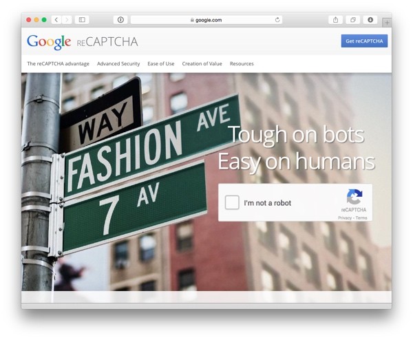Open the Privacy link in widget
The height and width of the screenshot is (340, 413).
pos(345,217)
